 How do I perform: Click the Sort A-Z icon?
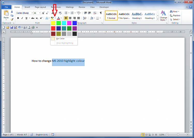95,13
